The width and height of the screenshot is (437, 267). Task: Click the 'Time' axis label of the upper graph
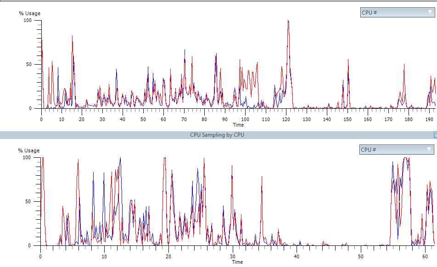coord(238,125)
